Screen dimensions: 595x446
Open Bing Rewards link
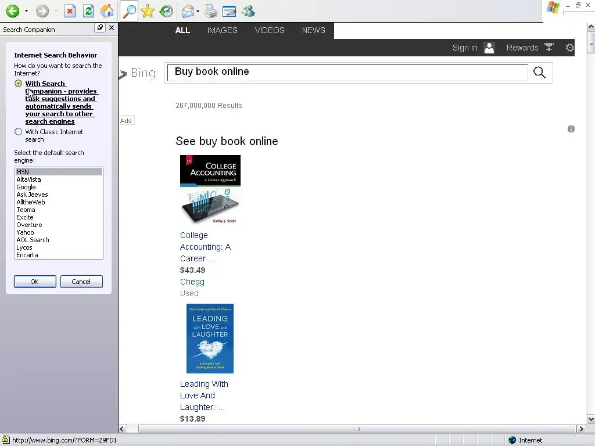point(522,48)
